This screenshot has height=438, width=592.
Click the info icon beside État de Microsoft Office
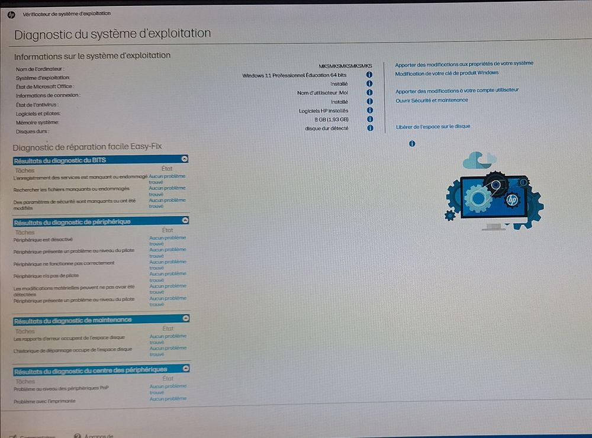pos(370,83)
